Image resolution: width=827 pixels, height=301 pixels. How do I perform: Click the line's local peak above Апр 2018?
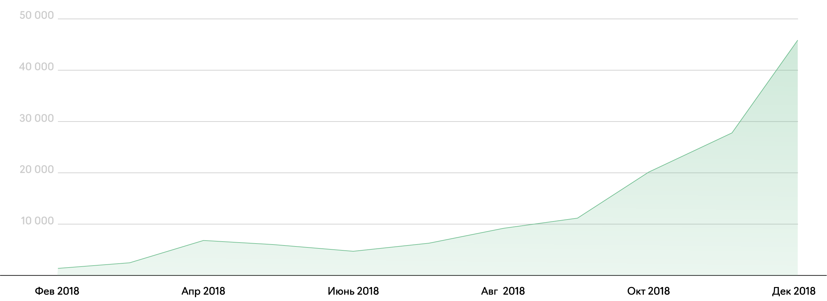tap(203, 241)
